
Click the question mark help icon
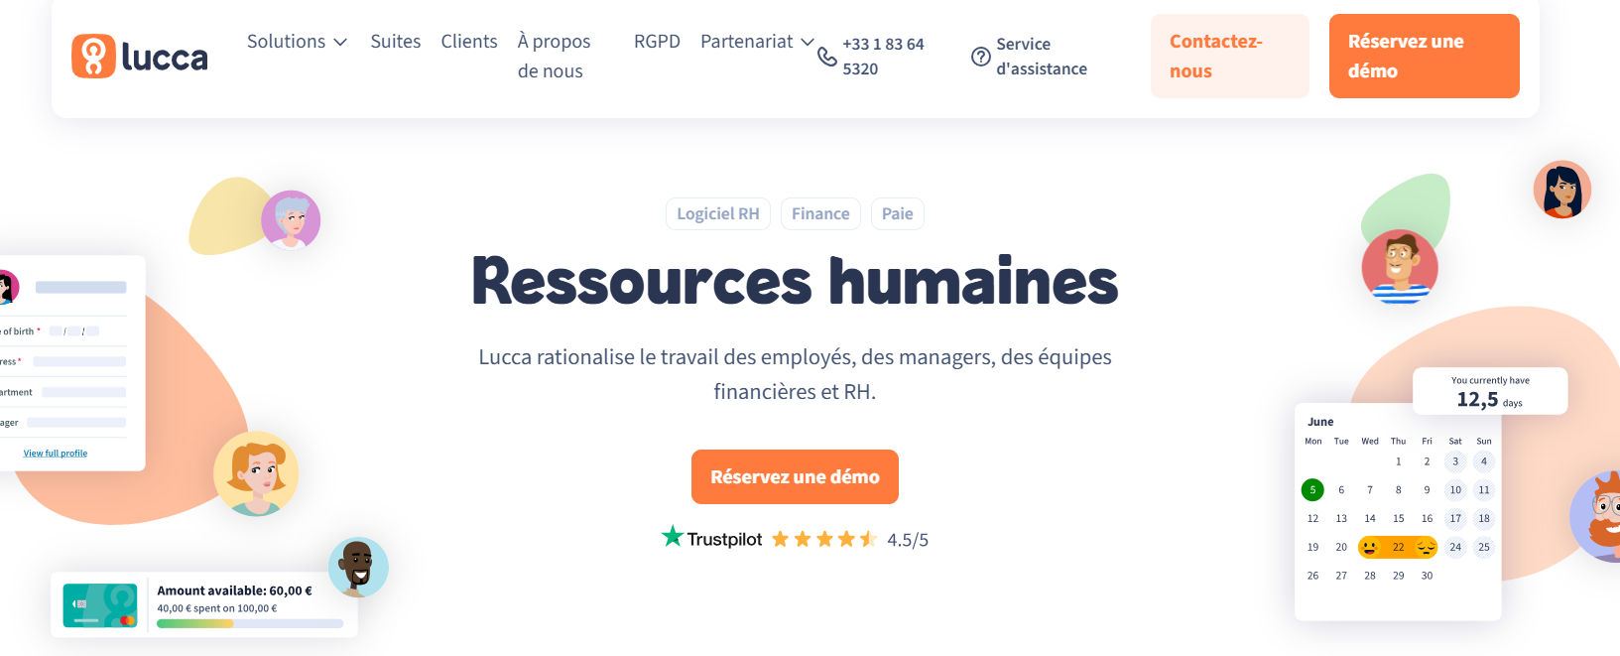980,57
